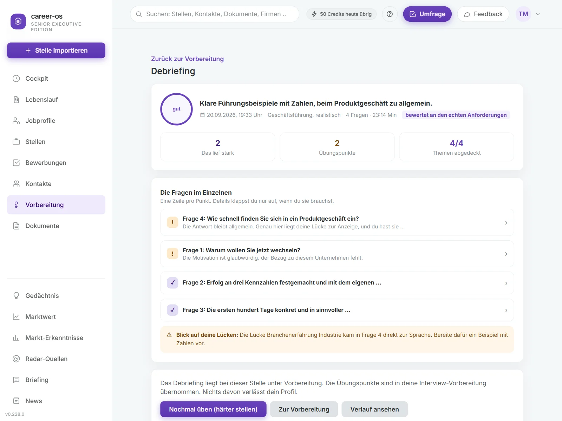The width and height of the screenshot is (562, 421).
Task: Click the career-os hexagon logo
Action: click(18, 22)
